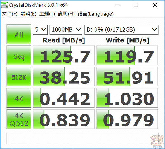
Task: Start the 512K benchmark test
Action: click(19, 77)
